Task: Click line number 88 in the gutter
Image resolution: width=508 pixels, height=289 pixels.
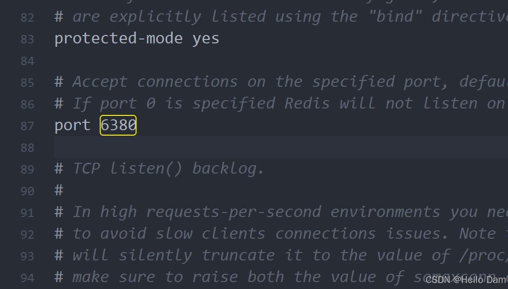Action: [x=28, y=147]
